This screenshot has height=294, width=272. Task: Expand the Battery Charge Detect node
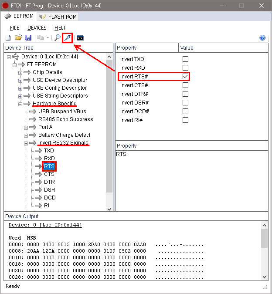[26, 135]
